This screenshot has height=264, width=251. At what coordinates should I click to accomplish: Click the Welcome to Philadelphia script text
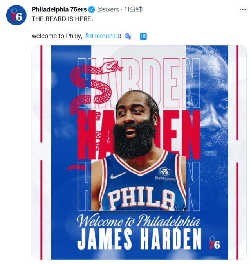(139, 221)
